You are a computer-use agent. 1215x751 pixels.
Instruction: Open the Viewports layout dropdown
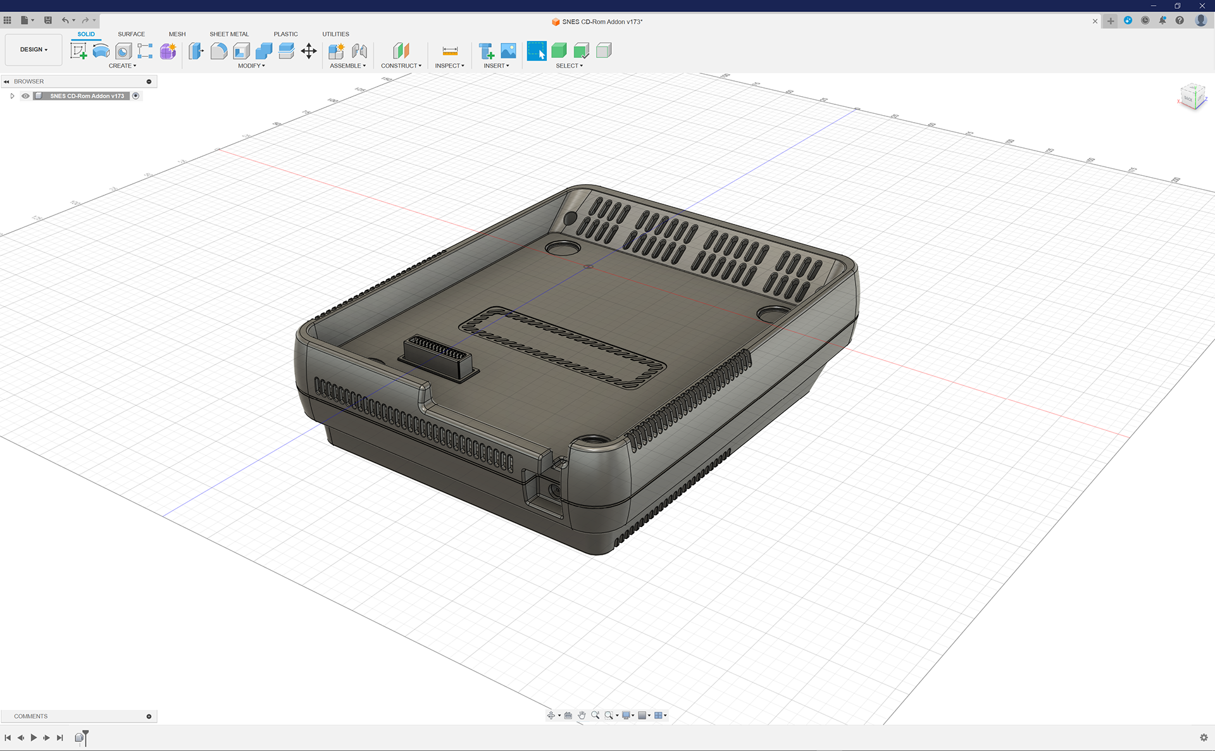(x=660, y=716)
